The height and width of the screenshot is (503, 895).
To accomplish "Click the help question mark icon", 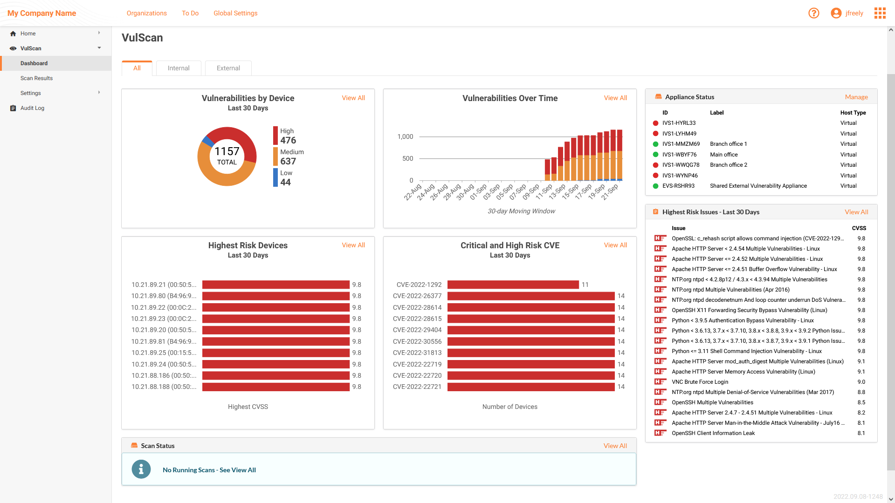I will [814, 13].
